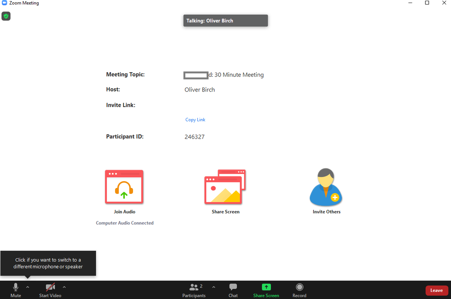Open the Participants panel
The height and width of the screenshot is (299, 451).
point(194,290)
